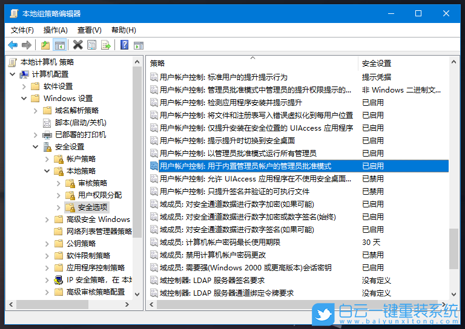Expand the 域名解析策略 node
Image resolution: width=465 pixels, height=329 pixels.
coord(36,111)
